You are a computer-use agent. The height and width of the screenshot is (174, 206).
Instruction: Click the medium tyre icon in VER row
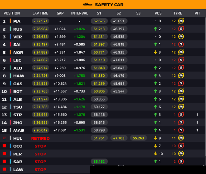tap(181, 36)
